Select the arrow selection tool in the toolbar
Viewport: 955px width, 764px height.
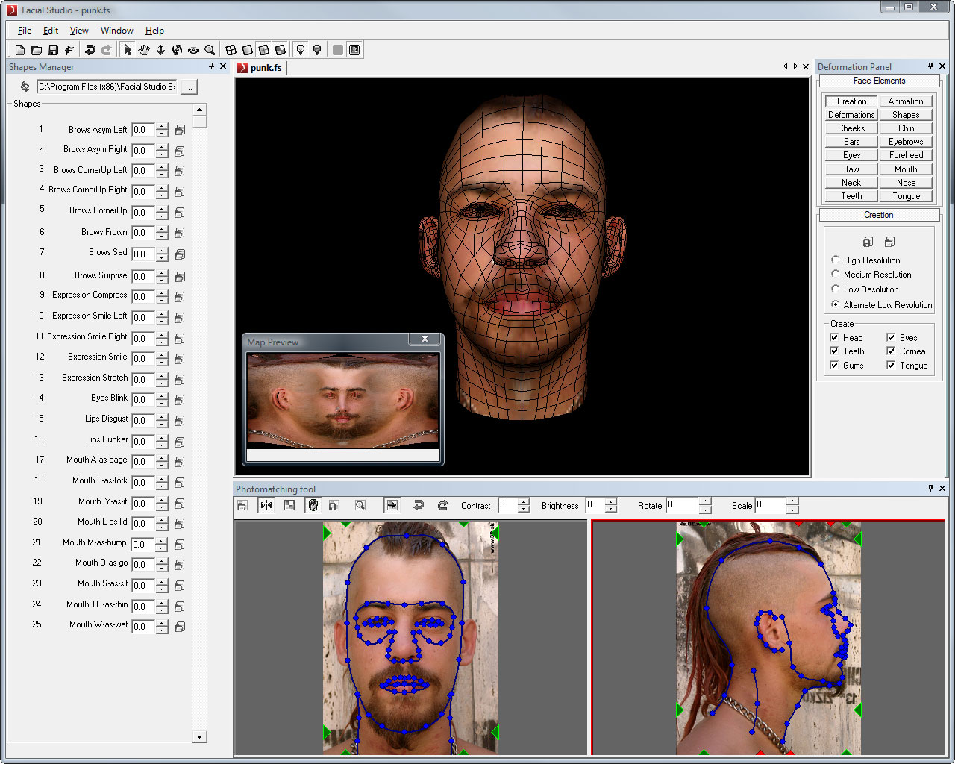point(128,49)
